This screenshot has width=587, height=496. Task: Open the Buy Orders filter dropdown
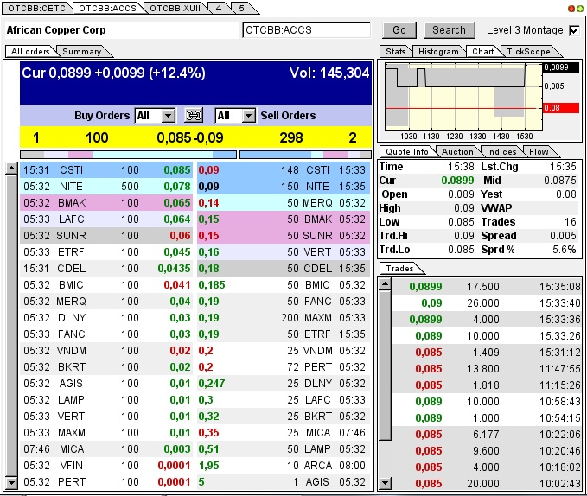point(168,116)
